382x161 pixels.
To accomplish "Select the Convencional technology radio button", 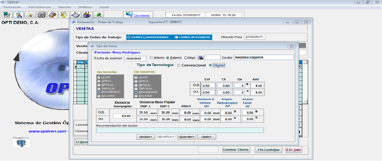I will 179,65.
